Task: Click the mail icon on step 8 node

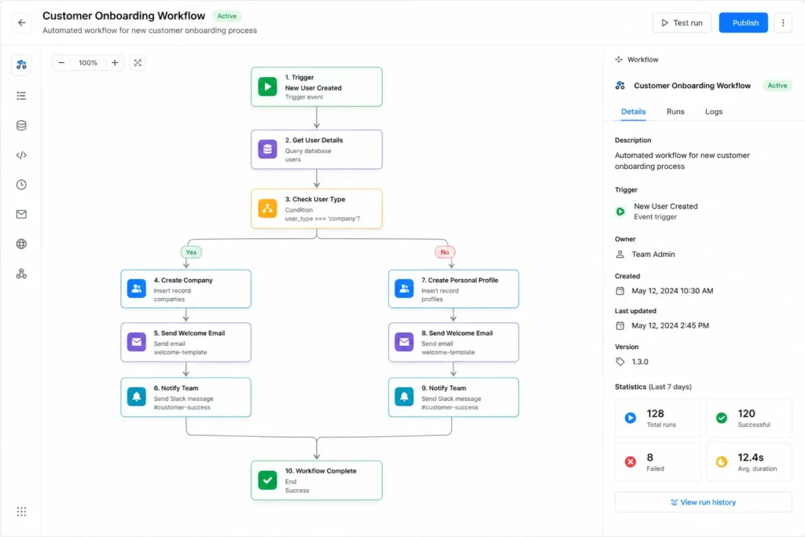Action: 405,342
